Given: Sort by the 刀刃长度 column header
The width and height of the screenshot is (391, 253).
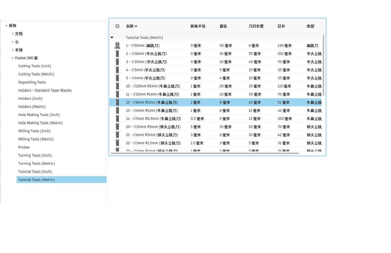Looking at the screenshot, I should point(256,26).
